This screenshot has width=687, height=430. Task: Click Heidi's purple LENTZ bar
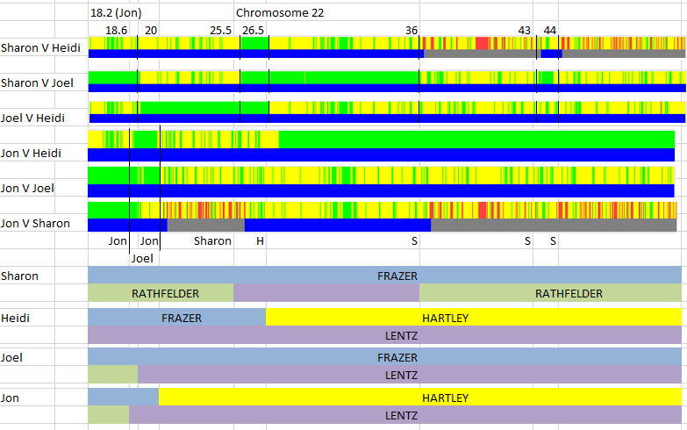[386, 335]
